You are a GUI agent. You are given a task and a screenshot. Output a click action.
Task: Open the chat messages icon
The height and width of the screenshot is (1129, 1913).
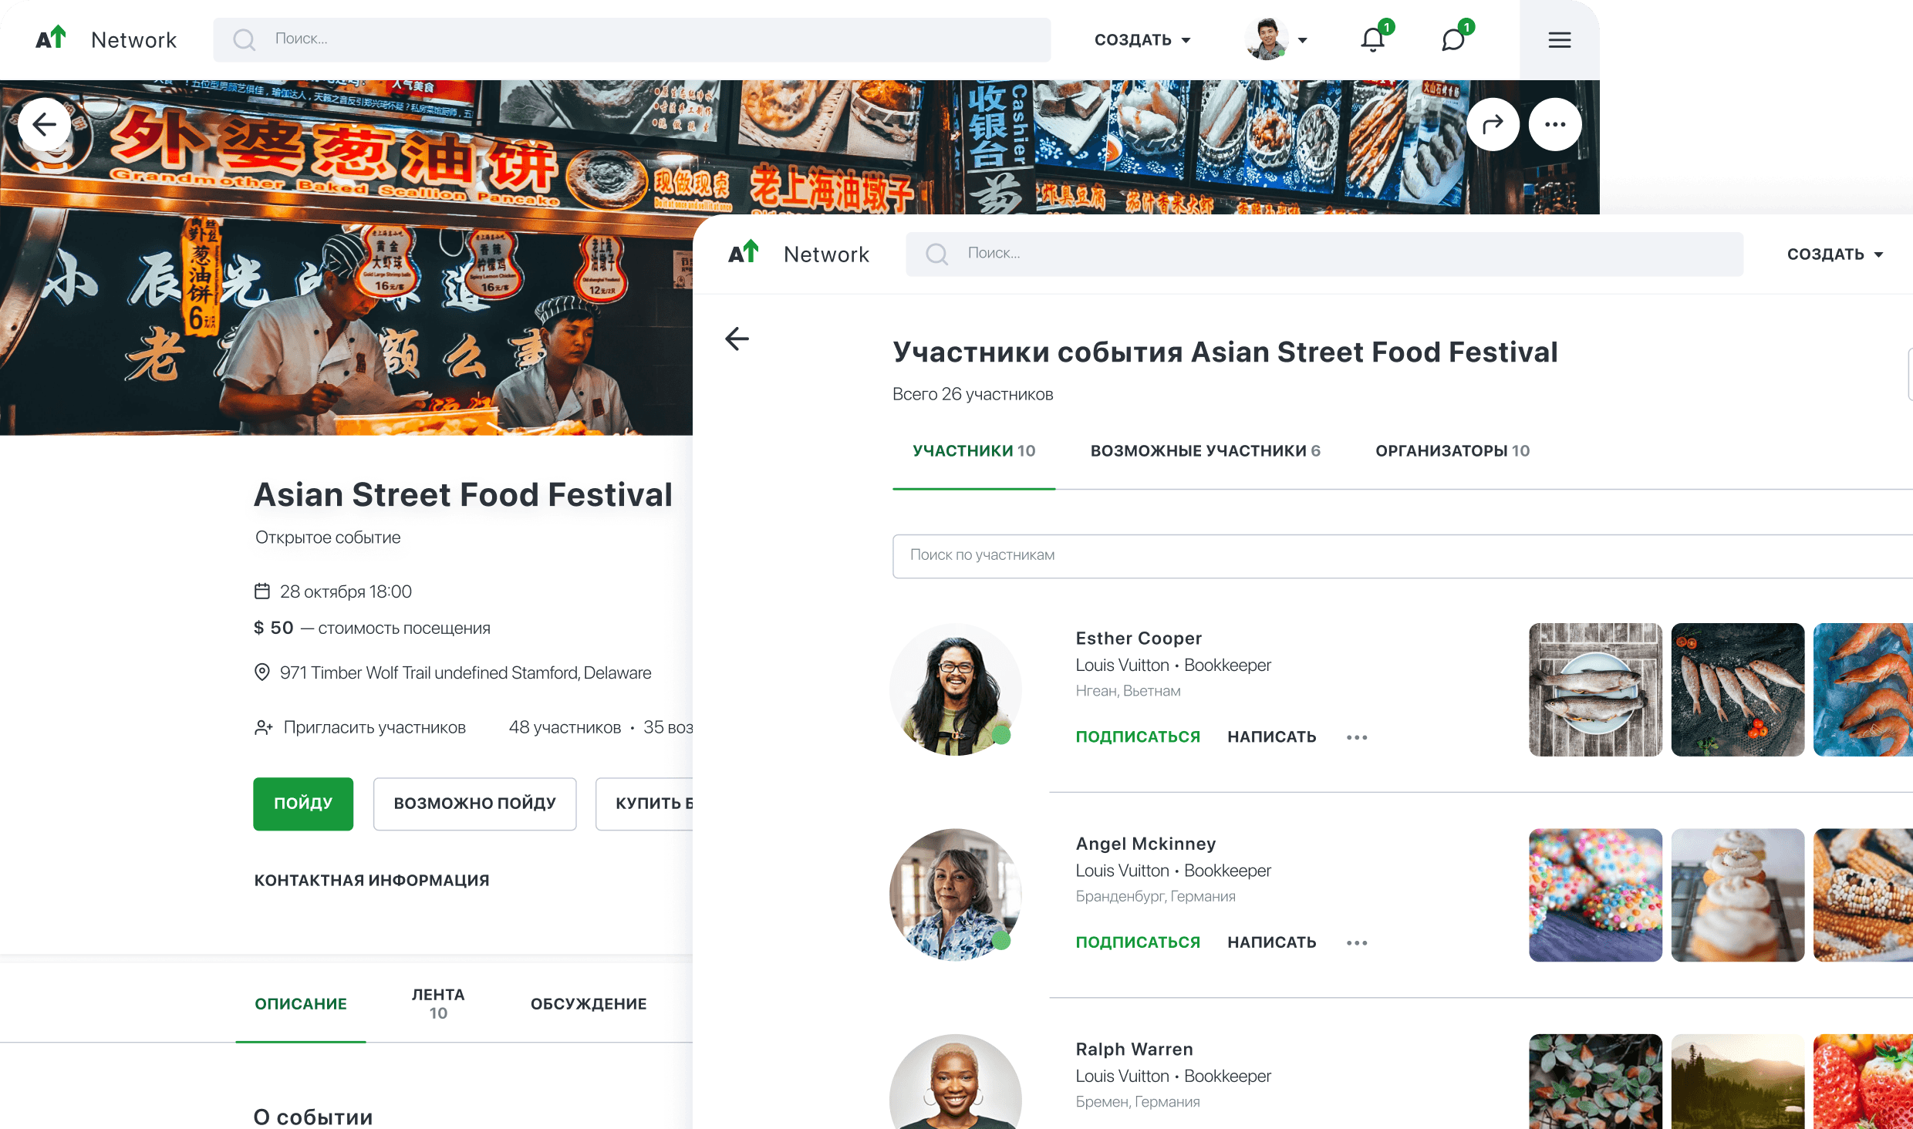(x=1453, y=39)
